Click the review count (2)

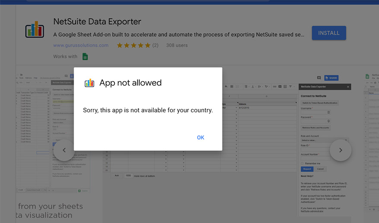[x=155, y=45]
